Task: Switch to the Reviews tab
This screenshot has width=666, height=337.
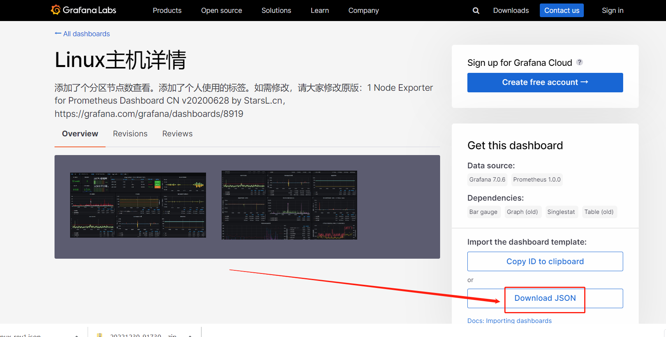Action: click(x=177, y=134)
